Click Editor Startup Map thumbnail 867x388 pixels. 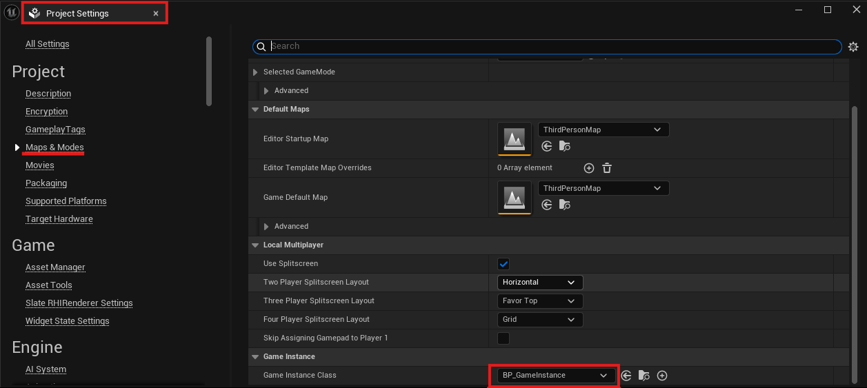click(x=515, y=139)
